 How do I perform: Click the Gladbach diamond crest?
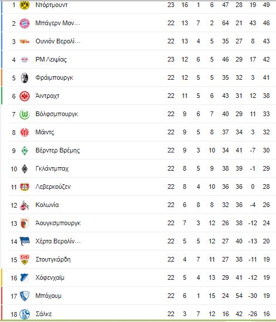click(x=25, y=169)
